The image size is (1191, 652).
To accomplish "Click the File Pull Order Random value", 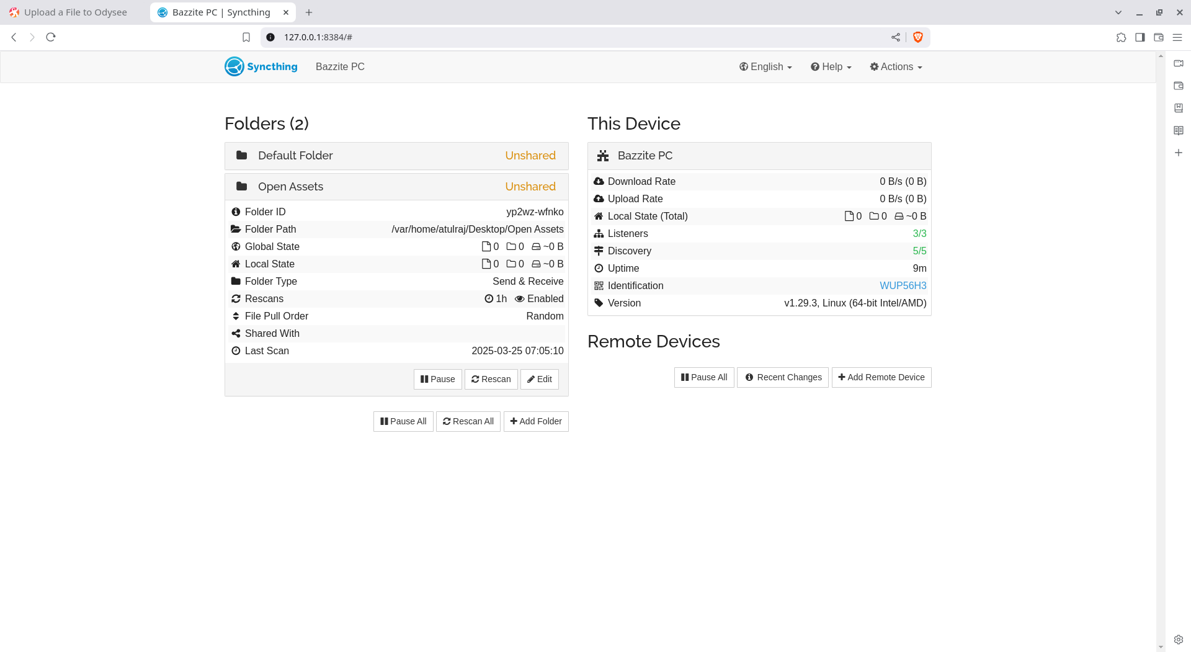I will [x=545, y=316].
